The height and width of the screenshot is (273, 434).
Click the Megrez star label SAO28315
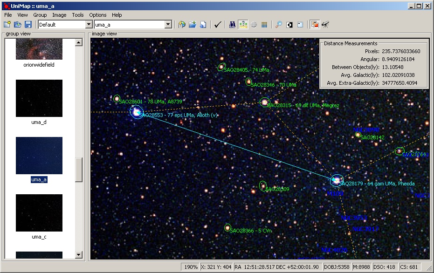tap(303, 105)
